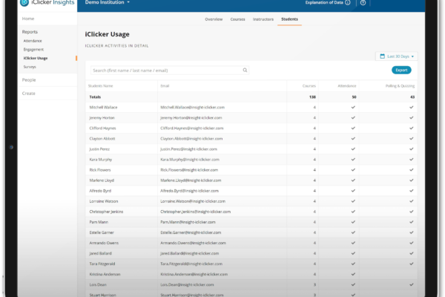Click the Attendance checkmark for Rick Flowers
Screen dimensions: 445x297
(x=353, y=170)
